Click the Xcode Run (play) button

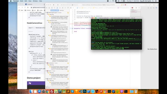click(54, 5)
